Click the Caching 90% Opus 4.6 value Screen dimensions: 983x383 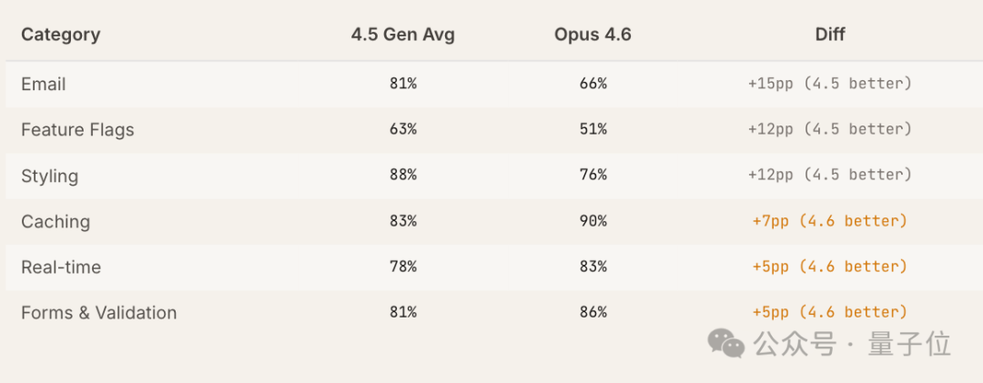593,221
